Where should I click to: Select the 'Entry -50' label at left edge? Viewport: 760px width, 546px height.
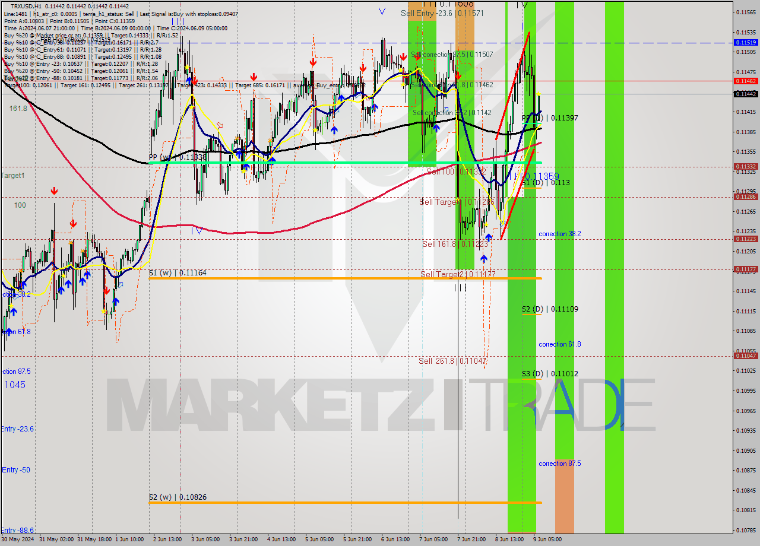tap(15, 470)
